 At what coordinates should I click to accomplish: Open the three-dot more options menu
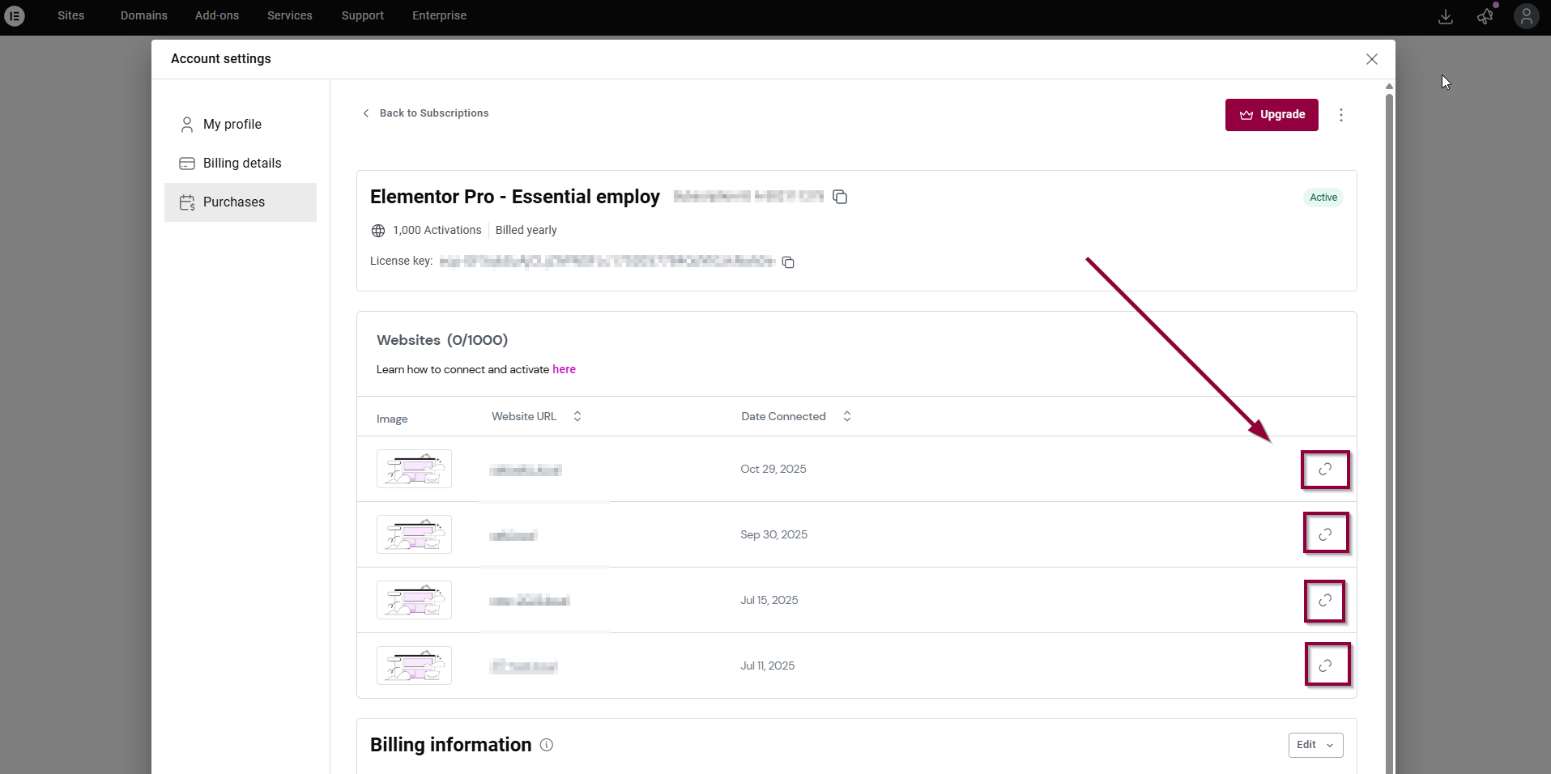[x=1341, y=115]
